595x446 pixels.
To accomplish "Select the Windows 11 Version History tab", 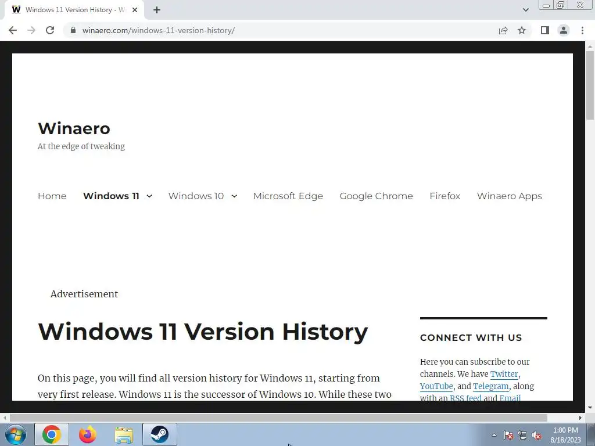I will (74, 10).
